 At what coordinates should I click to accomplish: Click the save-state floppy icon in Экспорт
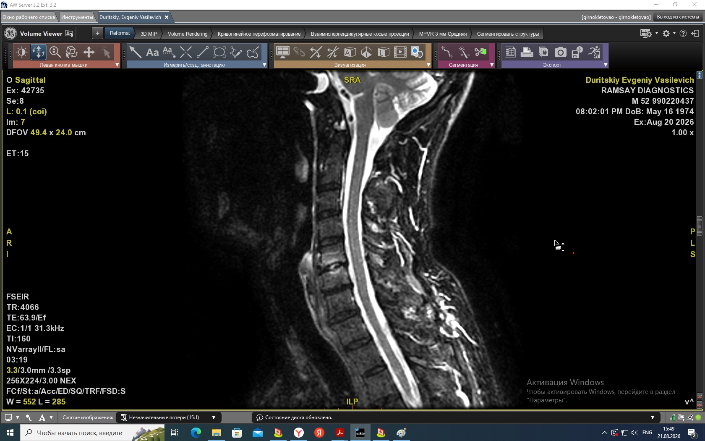(x=577, y=52)
